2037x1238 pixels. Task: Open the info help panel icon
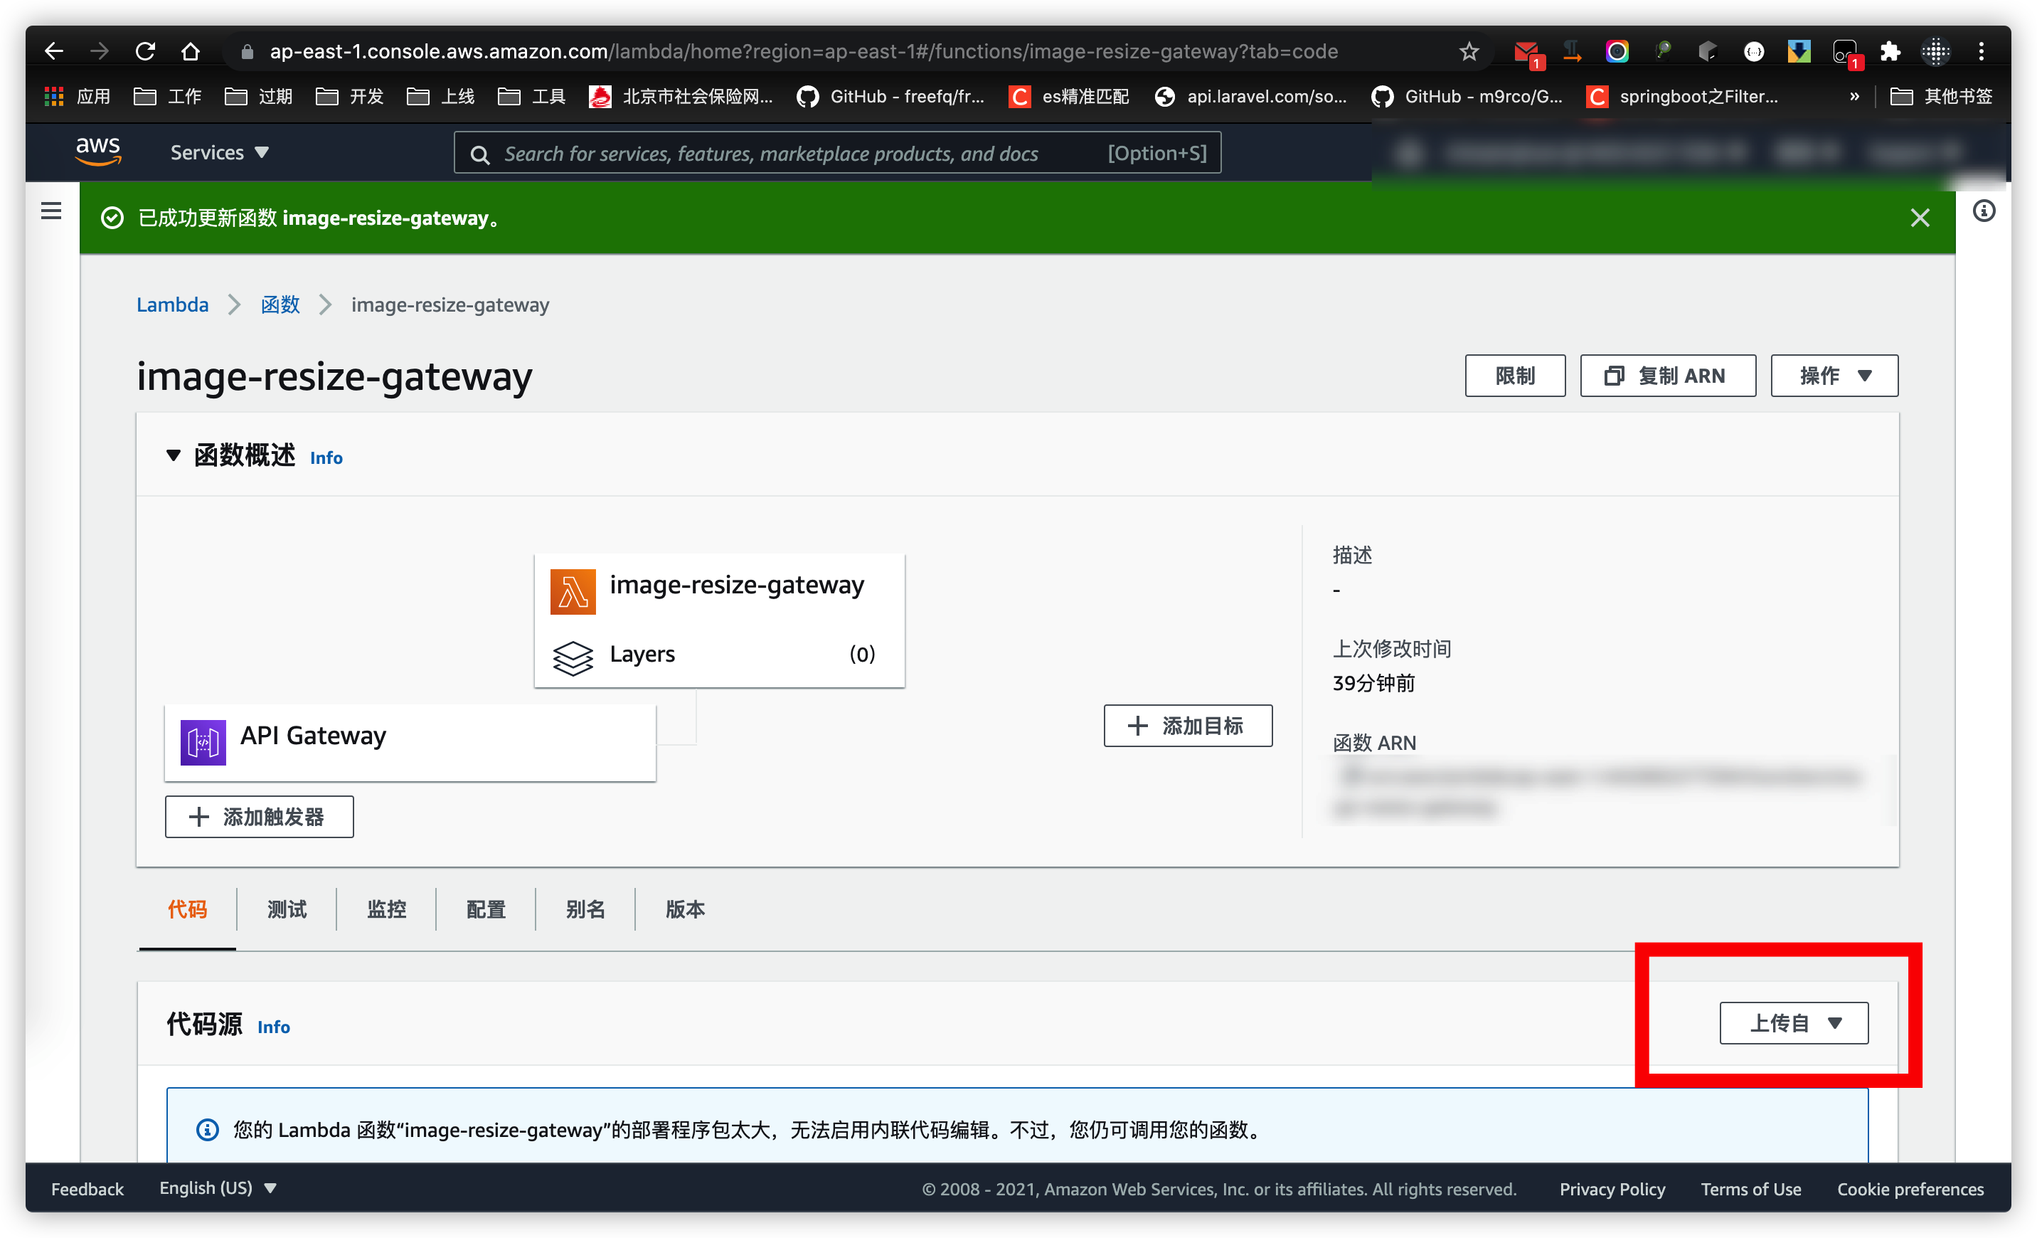pos(1983,211)
